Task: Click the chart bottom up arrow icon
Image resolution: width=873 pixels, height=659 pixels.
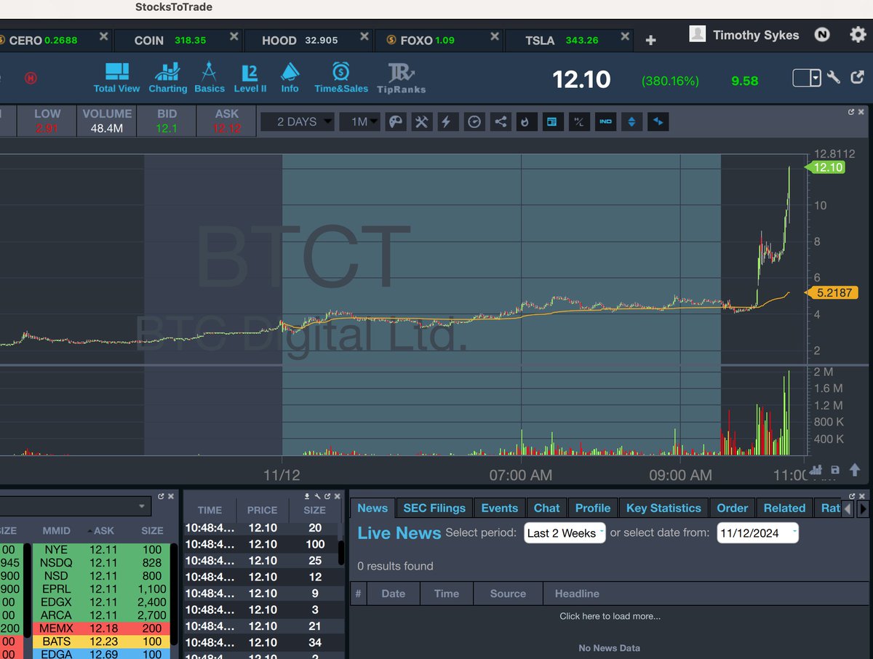Action: (855, 470)
